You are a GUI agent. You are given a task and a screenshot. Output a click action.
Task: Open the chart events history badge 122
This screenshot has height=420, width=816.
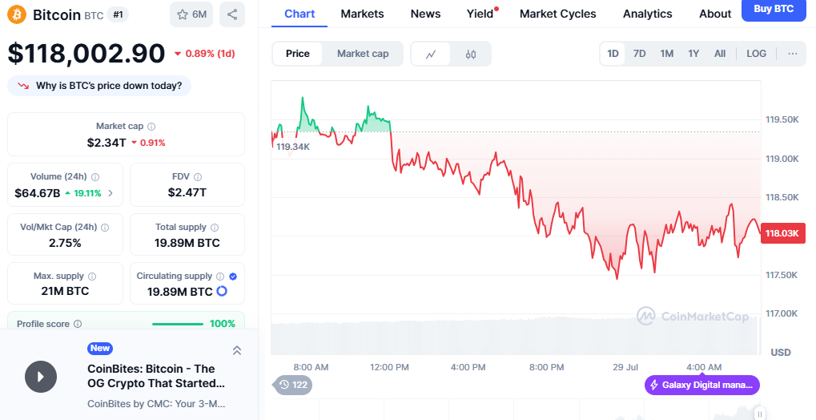click(x=292, y=385)
